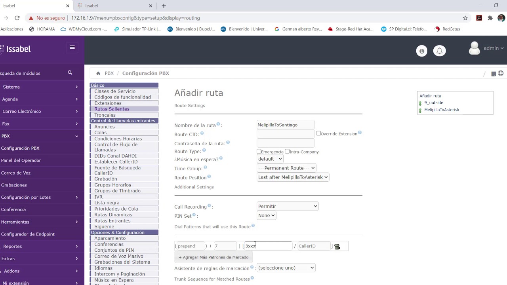The image size is (507, 285).
Task: Delete the dial pattern trash icon
Action: point(337,247)
